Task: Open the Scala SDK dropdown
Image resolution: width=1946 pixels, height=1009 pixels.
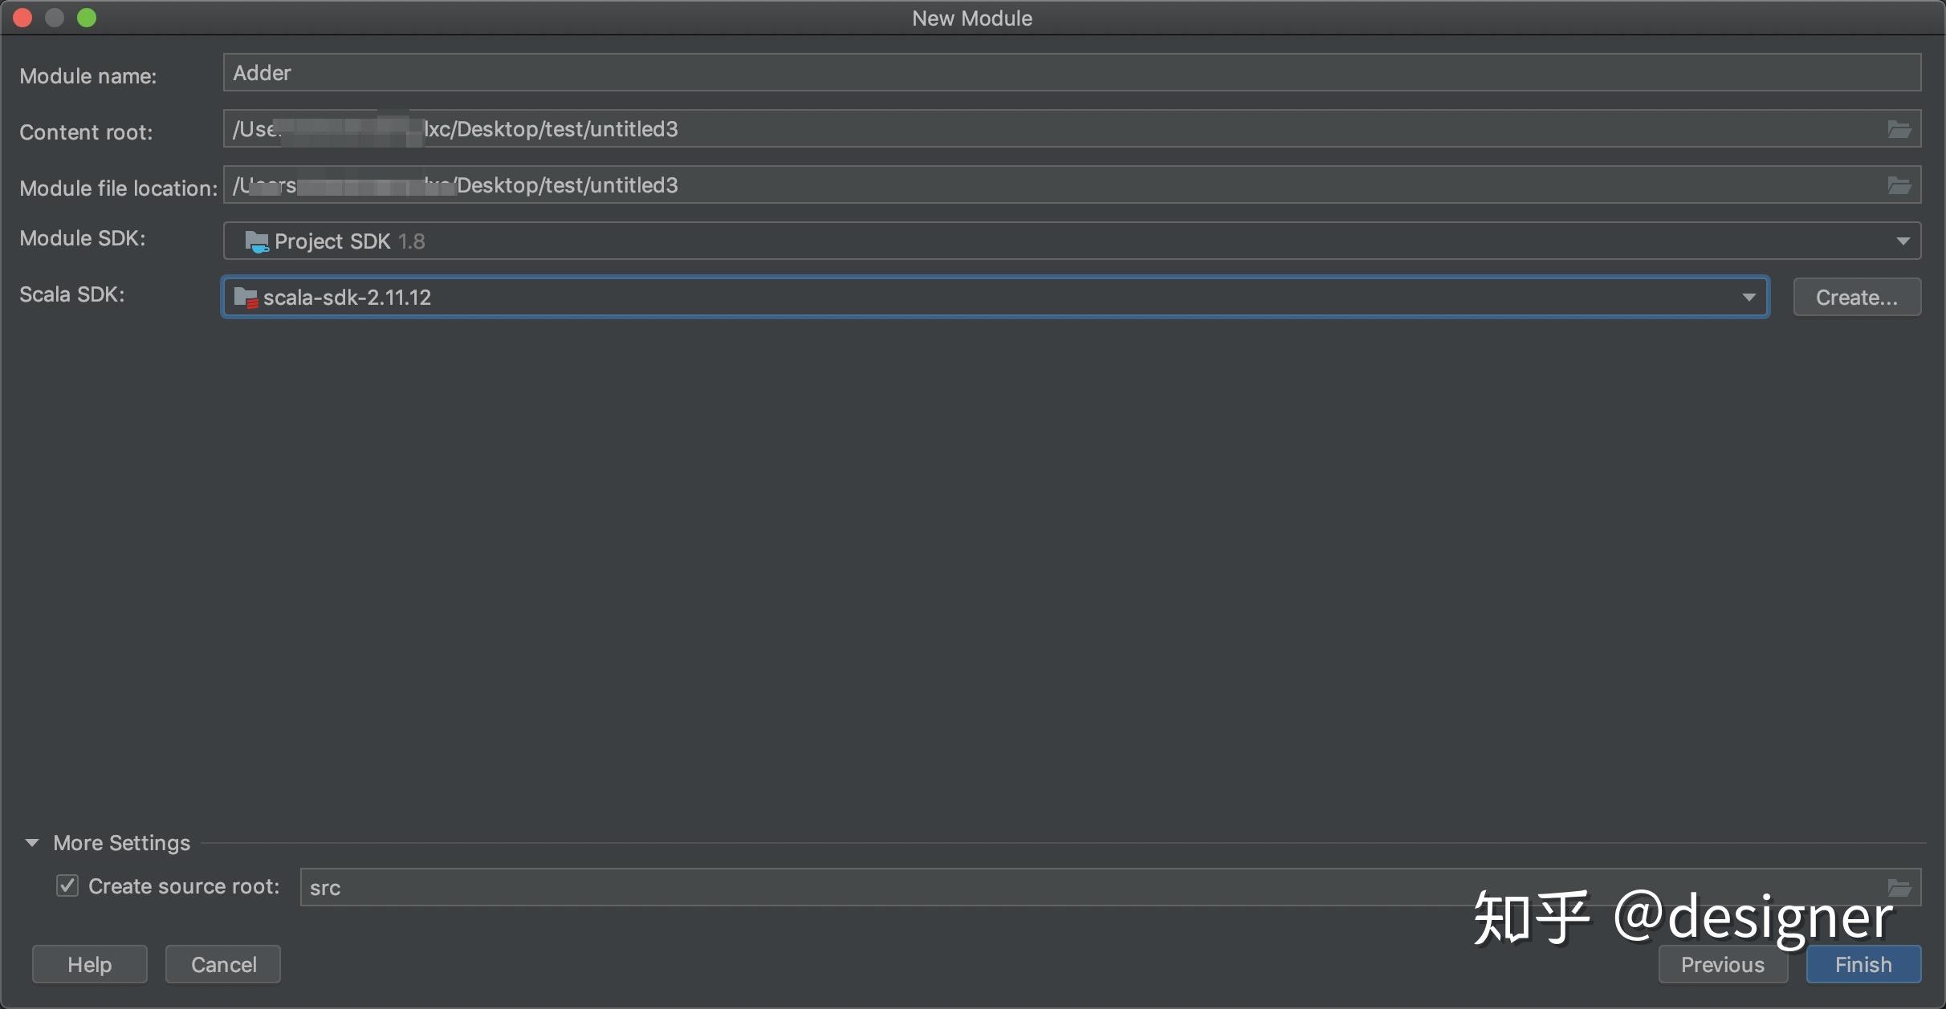Action: (995, 297)
